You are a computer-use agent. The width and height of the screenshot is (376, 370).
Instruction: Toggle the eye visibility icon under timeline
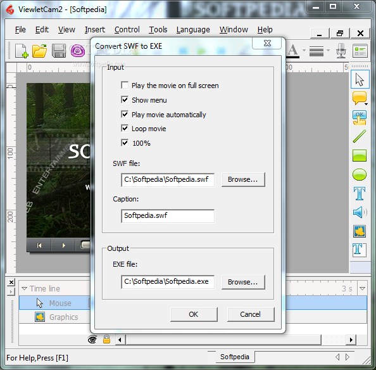coord(92,340)
